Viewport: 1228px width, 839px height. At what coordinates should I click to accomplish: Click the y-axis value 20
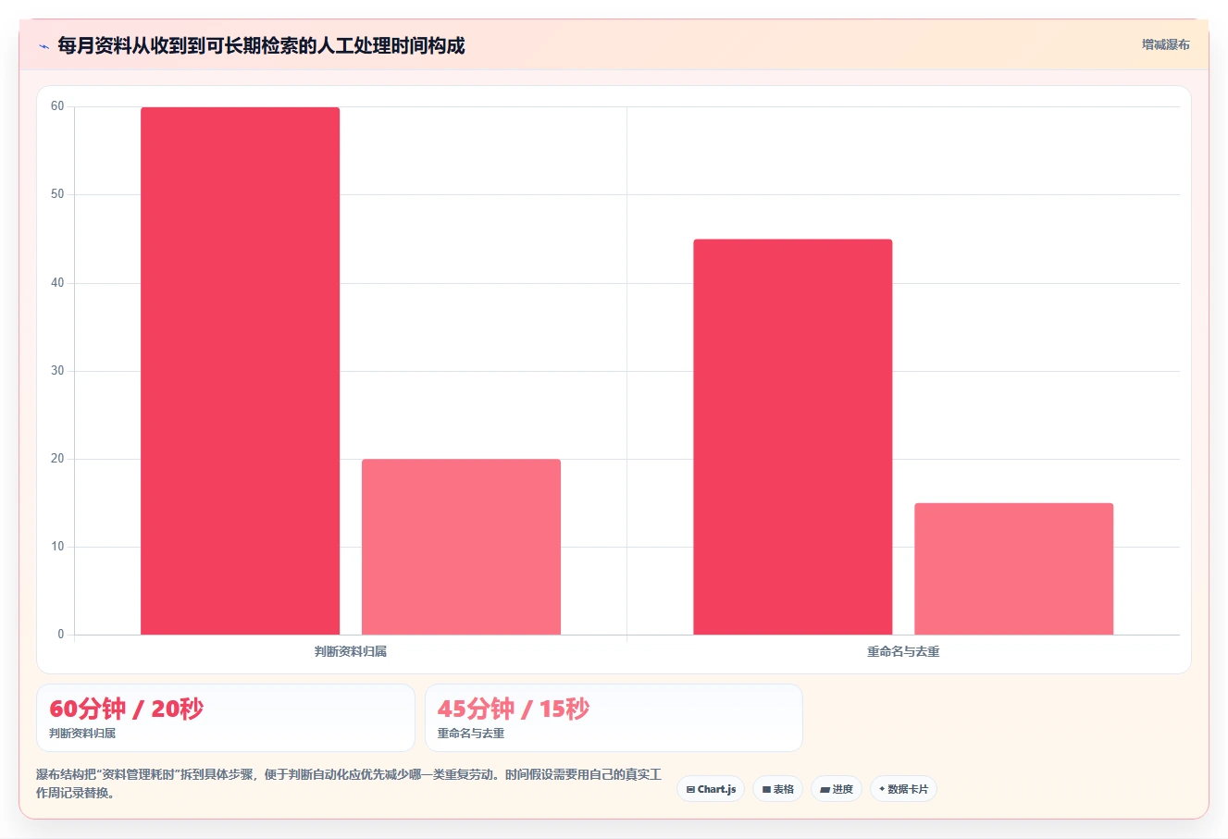tap(57, 459)
